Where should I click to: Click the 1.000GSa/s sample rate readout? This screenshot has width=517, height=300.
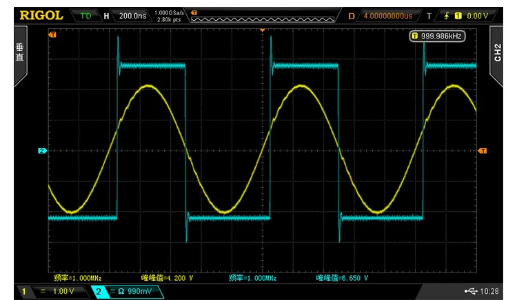(x=169, y=12)
